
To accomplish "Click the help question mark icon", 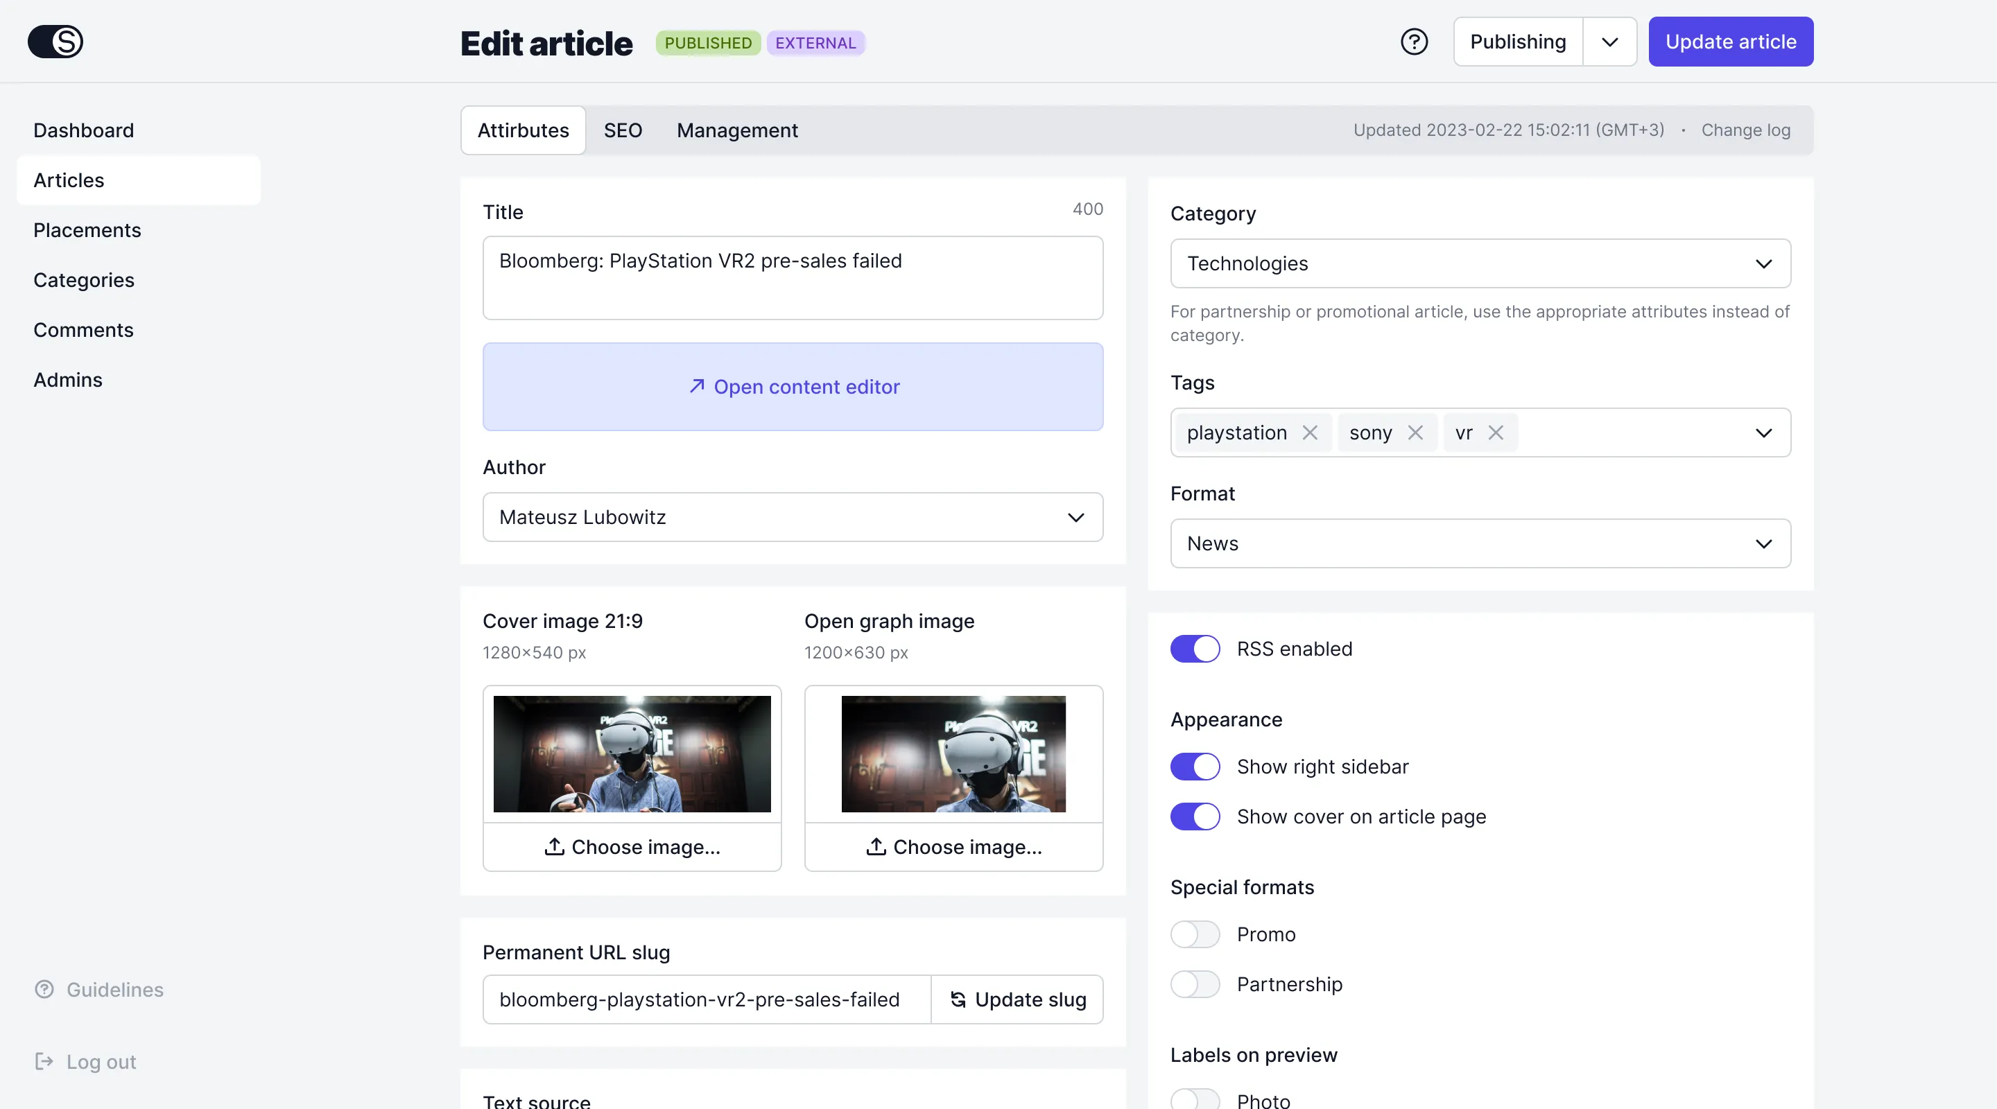I will [x=1414, y=42].
